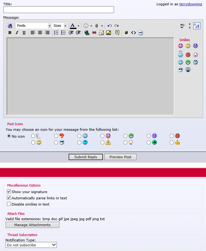Screen dimensions: 206x251
Task: Insert an ordered numbered list
Action: (x=56, y=33)
